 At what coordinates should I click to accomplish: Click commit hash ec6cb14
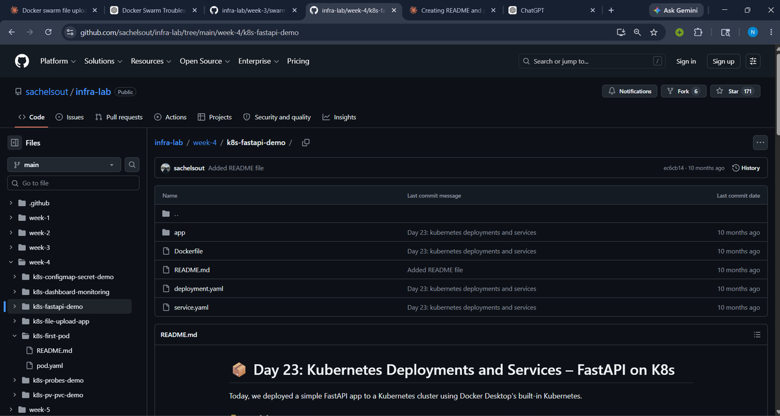pos(674,168)
